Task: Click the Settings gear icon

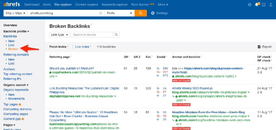Action: coord(153,13)
